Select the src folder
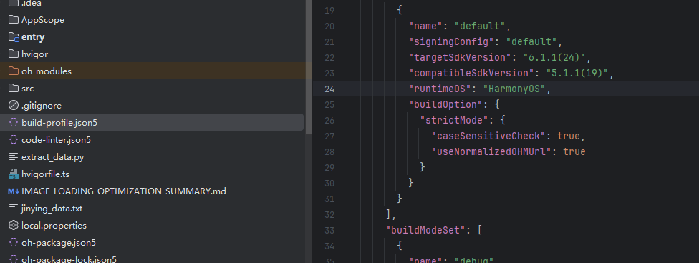This screenshot has width=699, height=265. click(152, 89)
